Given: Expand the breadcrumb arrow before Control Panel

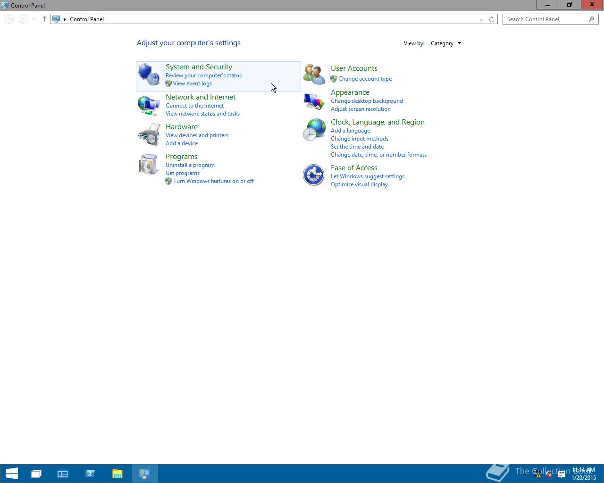Looking at the screenshot, I should point(65,19).
